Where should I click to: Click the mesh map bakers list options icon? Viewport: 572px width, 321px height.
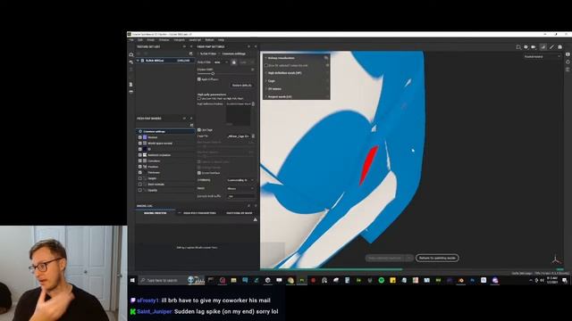click(191, 125)
